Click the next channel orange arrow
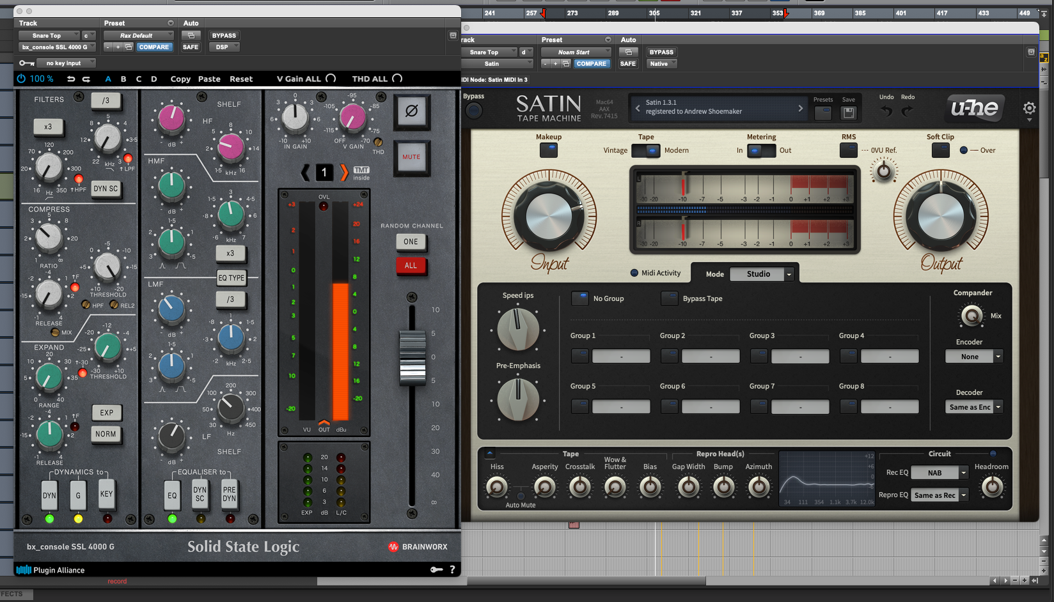This screenshot has width=1054, height=602. (343, 172)
